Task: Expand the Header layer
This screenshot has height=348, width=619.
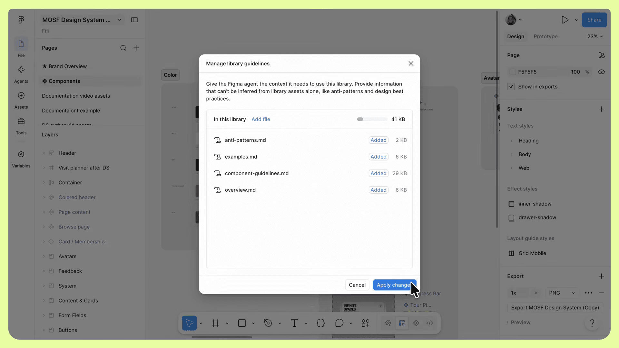Action: coord(44,153)
